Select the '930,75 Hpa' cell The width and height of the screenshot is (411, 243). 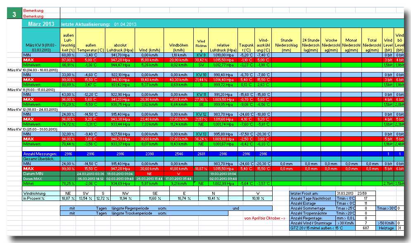120,105
